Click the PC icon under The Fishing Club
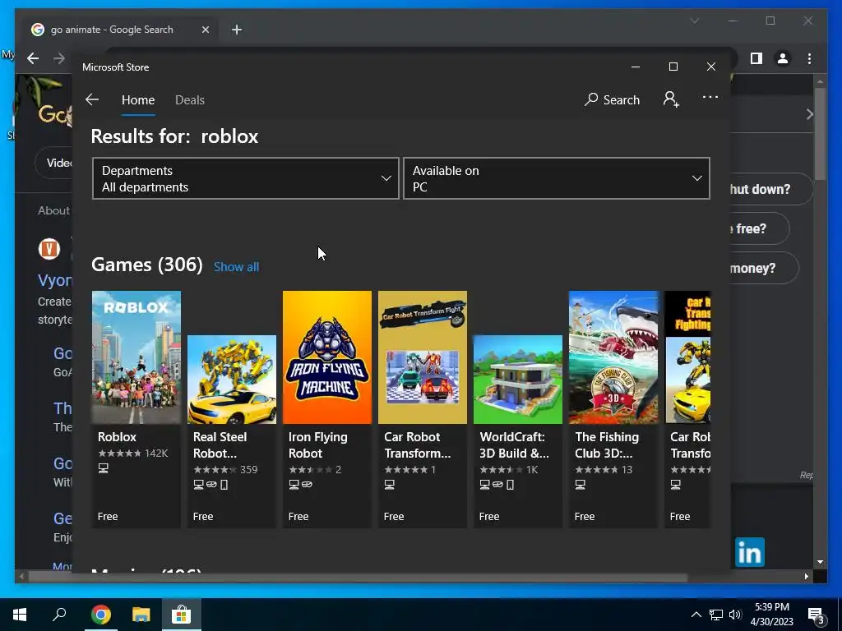Screen dimensions: 842x631 (580, 485)
